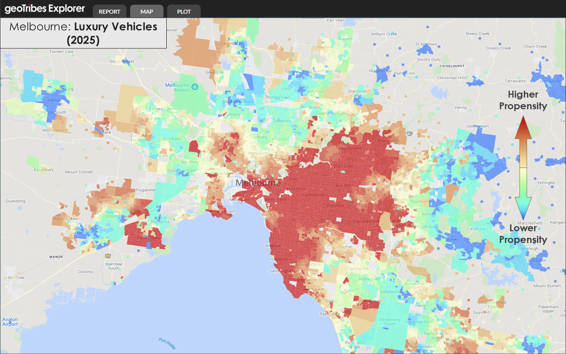
Task: Click the small marker below Werribee South
Action: point(122,278)
